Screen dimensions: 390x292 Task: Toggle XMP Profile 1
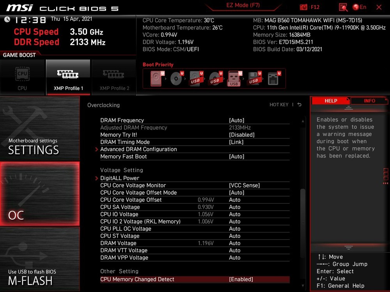point(68,77)
